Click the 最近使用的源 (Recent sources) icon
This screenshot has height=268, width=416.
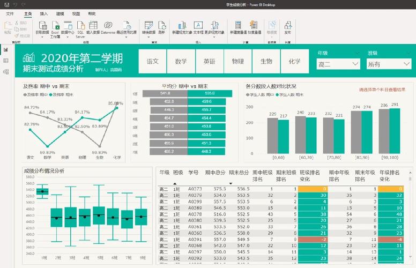click(x=127, y=25)
